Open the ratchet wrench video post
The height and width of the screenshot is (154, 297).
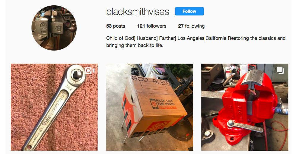pos(54,107)
